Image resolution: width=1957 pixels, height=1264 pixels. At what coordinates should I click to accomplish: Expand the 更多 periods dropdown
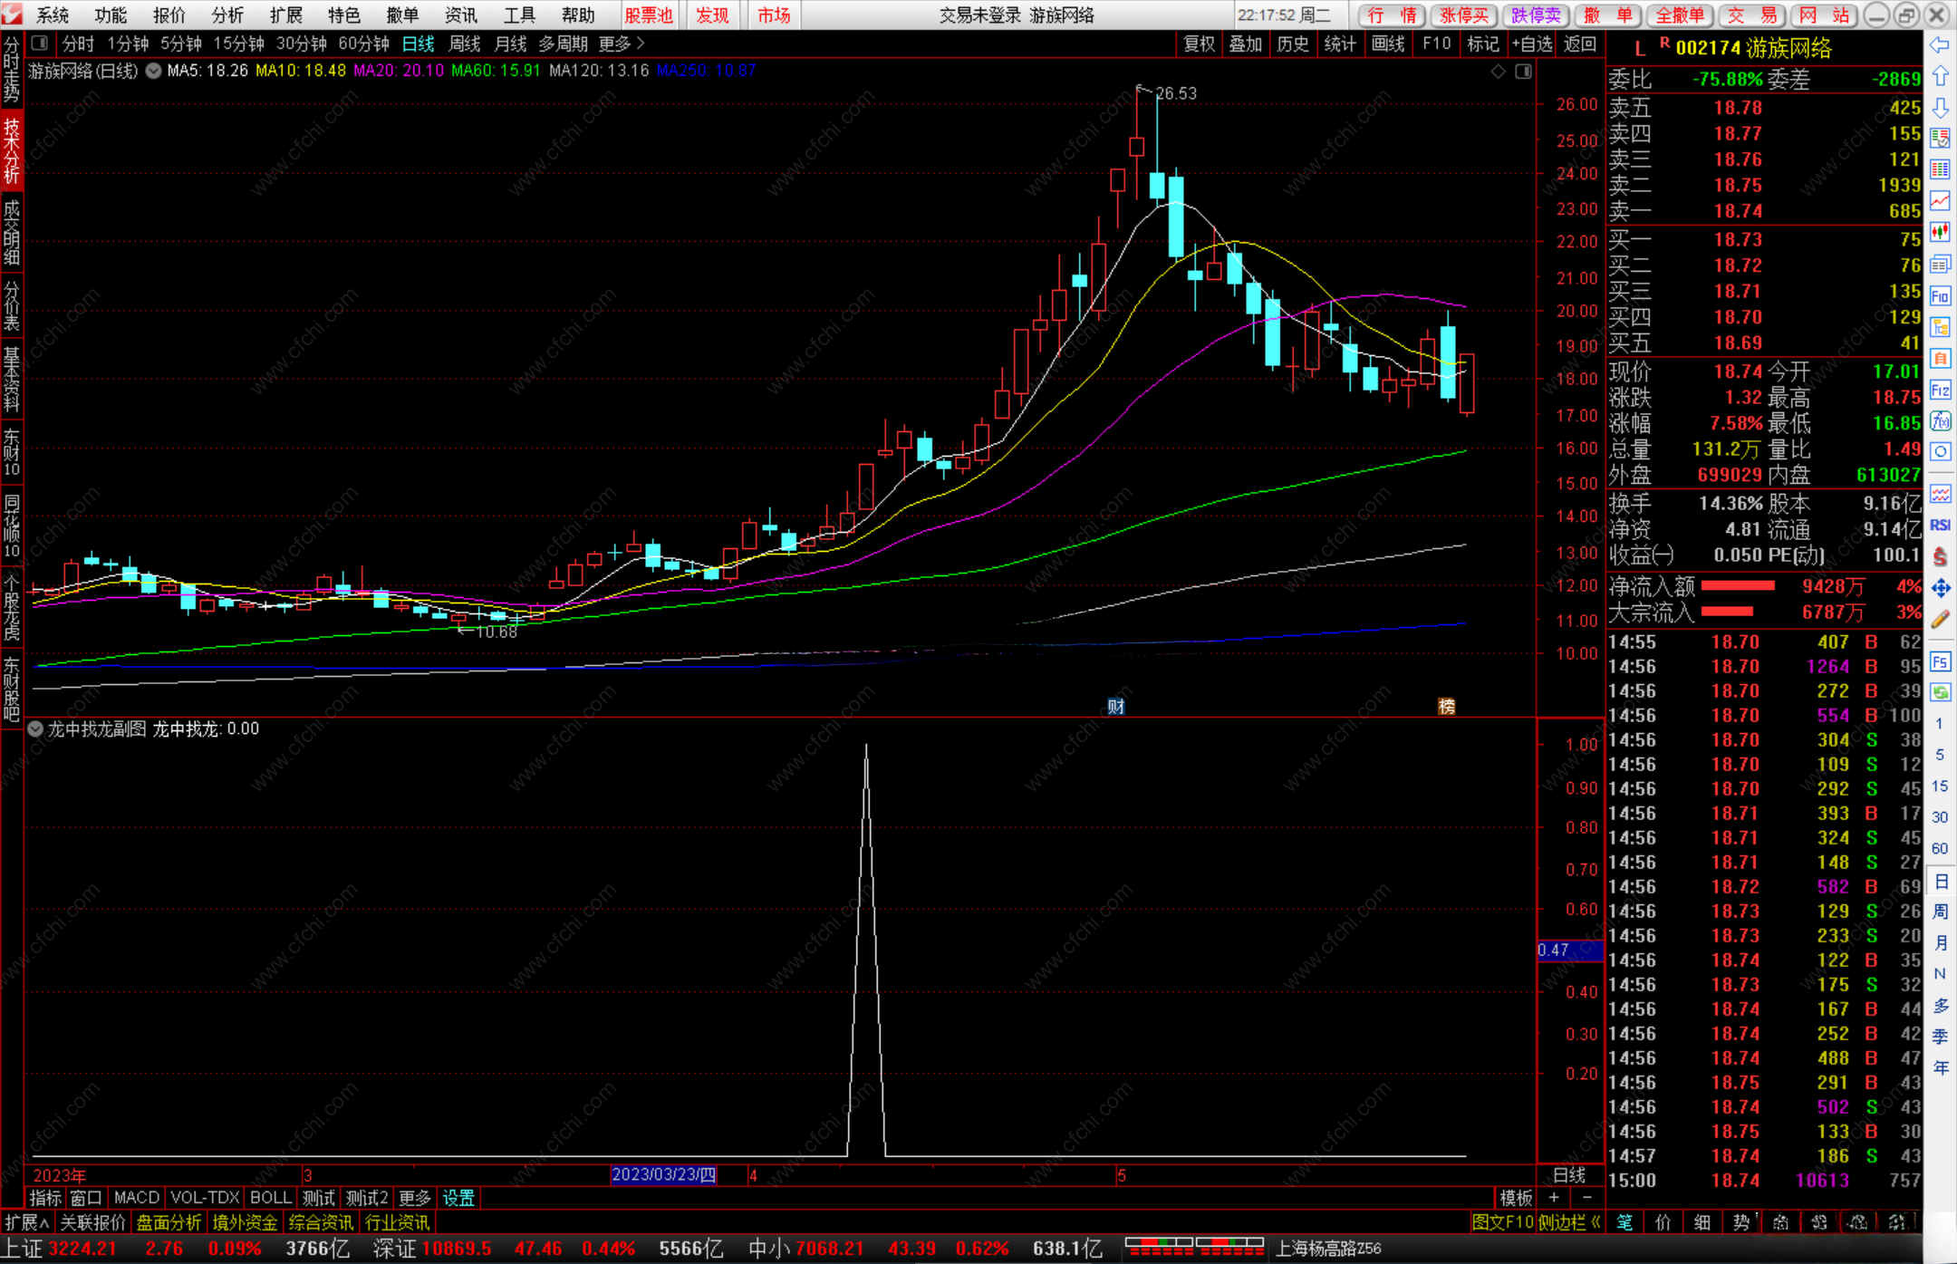point(622,43)
